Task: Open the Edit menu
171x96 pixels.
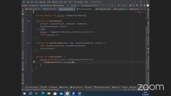Action: point(32,2)
